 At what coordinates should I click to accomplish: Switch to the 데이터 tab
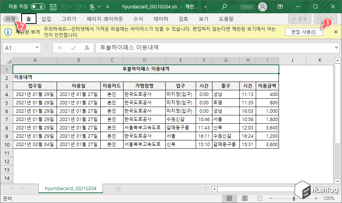pos(161,19)
